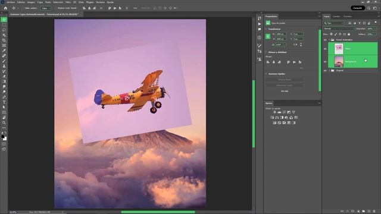Select the Brush tool
Screen dimensions: 381x214
click(x=4, y=61)
